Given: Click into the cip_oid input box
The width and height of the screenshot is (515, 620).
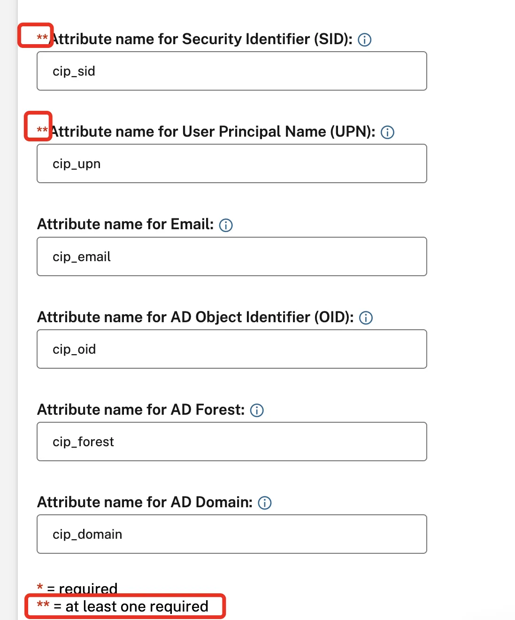Looking at the screenshot, I should (232, 349).
